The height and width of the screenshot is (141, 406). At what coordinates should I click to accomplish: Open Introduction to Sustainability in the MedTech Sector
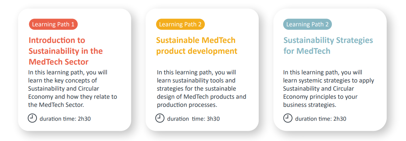click(x=66, y=51)
